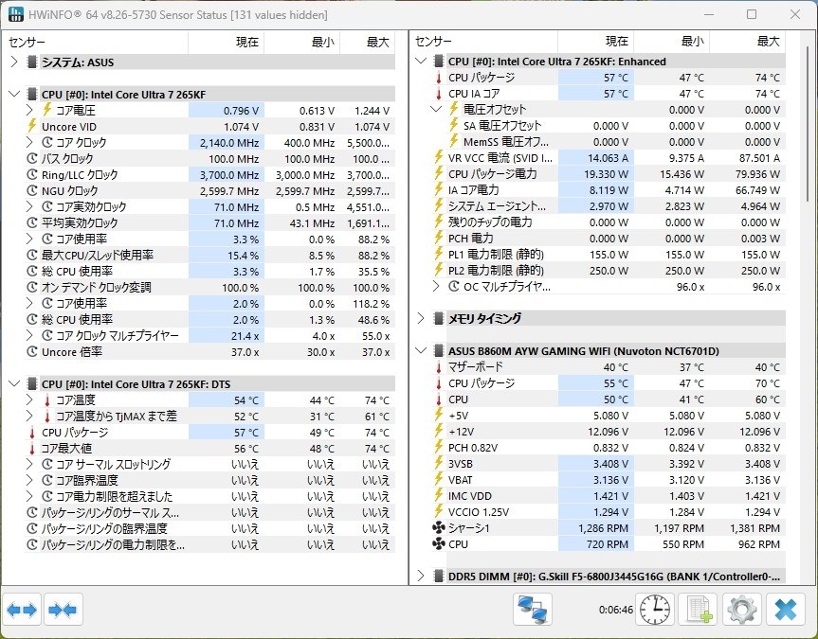Click the clock icon beside NGU クロック
The width and height of the screenshot is (818, 639).
[32, 191]
